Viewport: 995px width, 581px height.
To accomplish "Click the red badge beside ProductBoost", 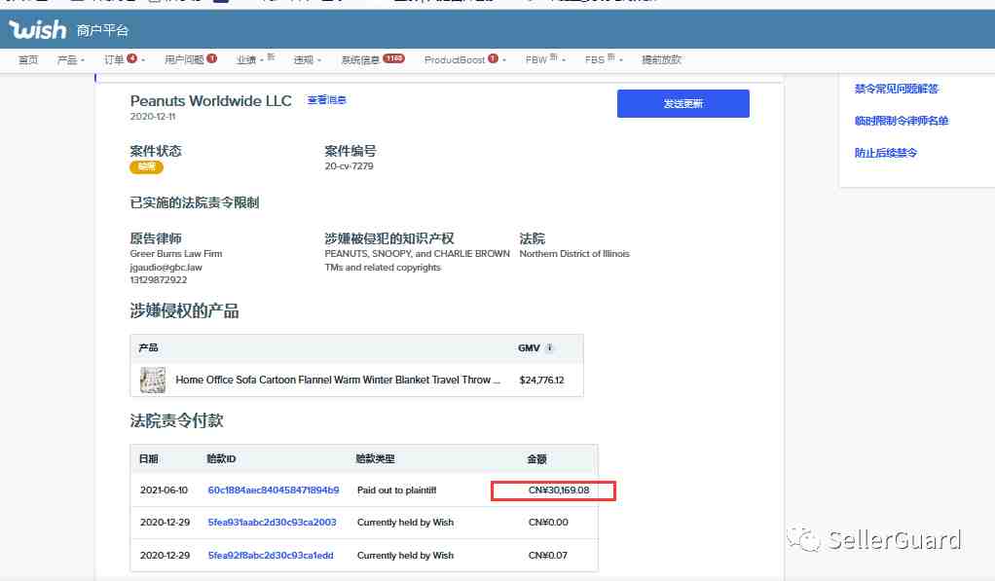I will 493,58.
